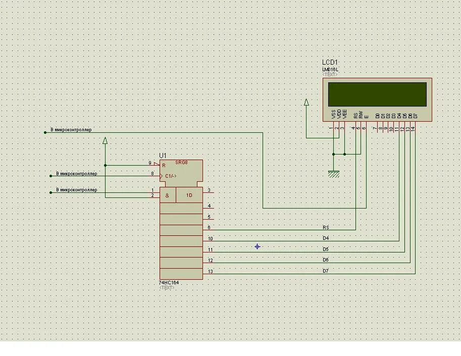Select the U1 reference label
Viewport: 461px width, 356px height.
pyautogui.click(x=163, y=156)
